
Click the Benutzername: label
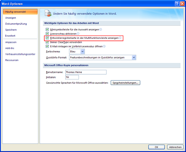pyautogui.click(x=55, y=72)
